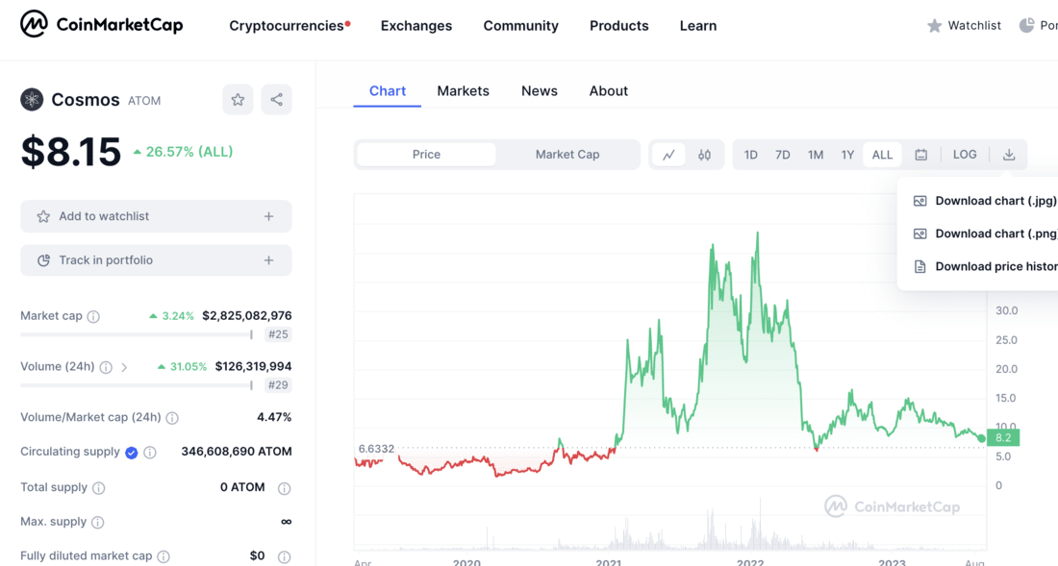Screen dimensions: 1058x566
Task: Open Watchlist link in header
Action: click(x=964, y=26)
